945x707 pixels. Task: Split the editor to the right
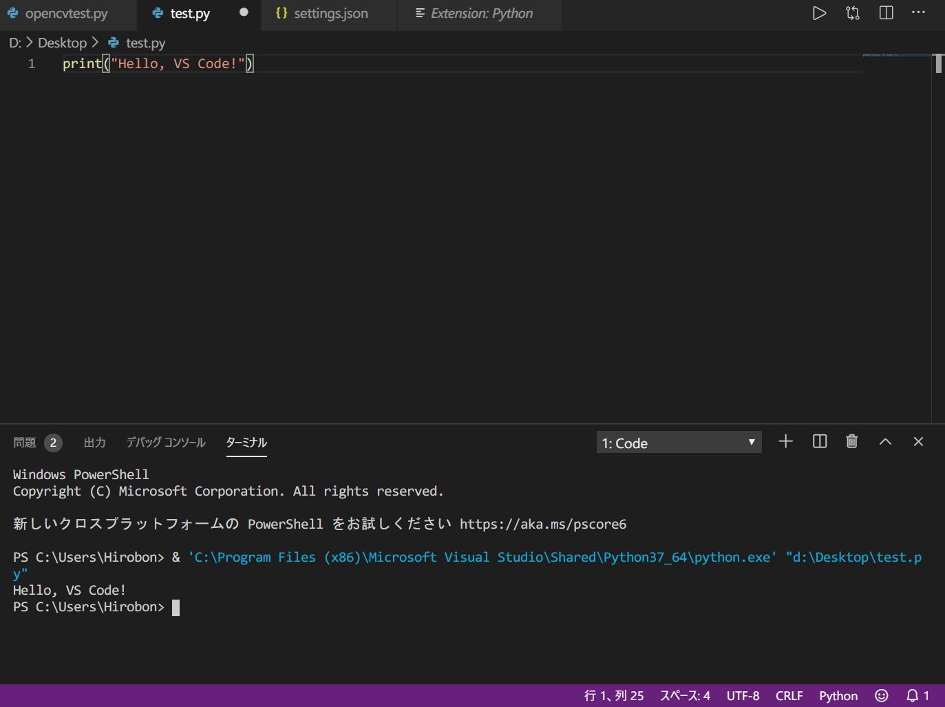pyautogui.click(x=886, y=13)
